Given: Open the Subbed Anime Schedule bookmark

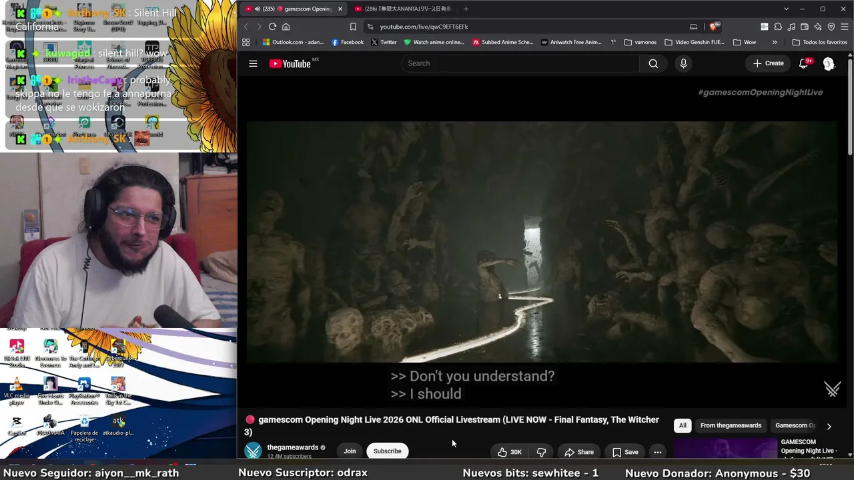Looking at the screenshot, I should pyautogui.click(x=503, y=42).
